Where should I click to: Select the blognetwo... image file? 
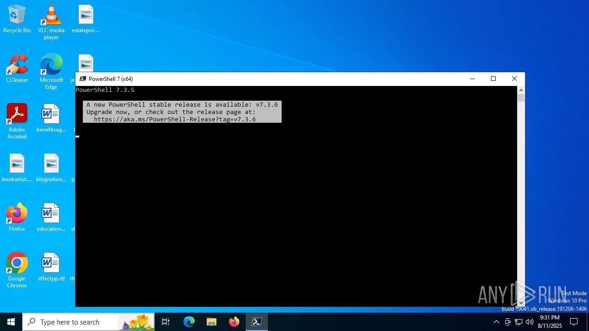point(51,168)
